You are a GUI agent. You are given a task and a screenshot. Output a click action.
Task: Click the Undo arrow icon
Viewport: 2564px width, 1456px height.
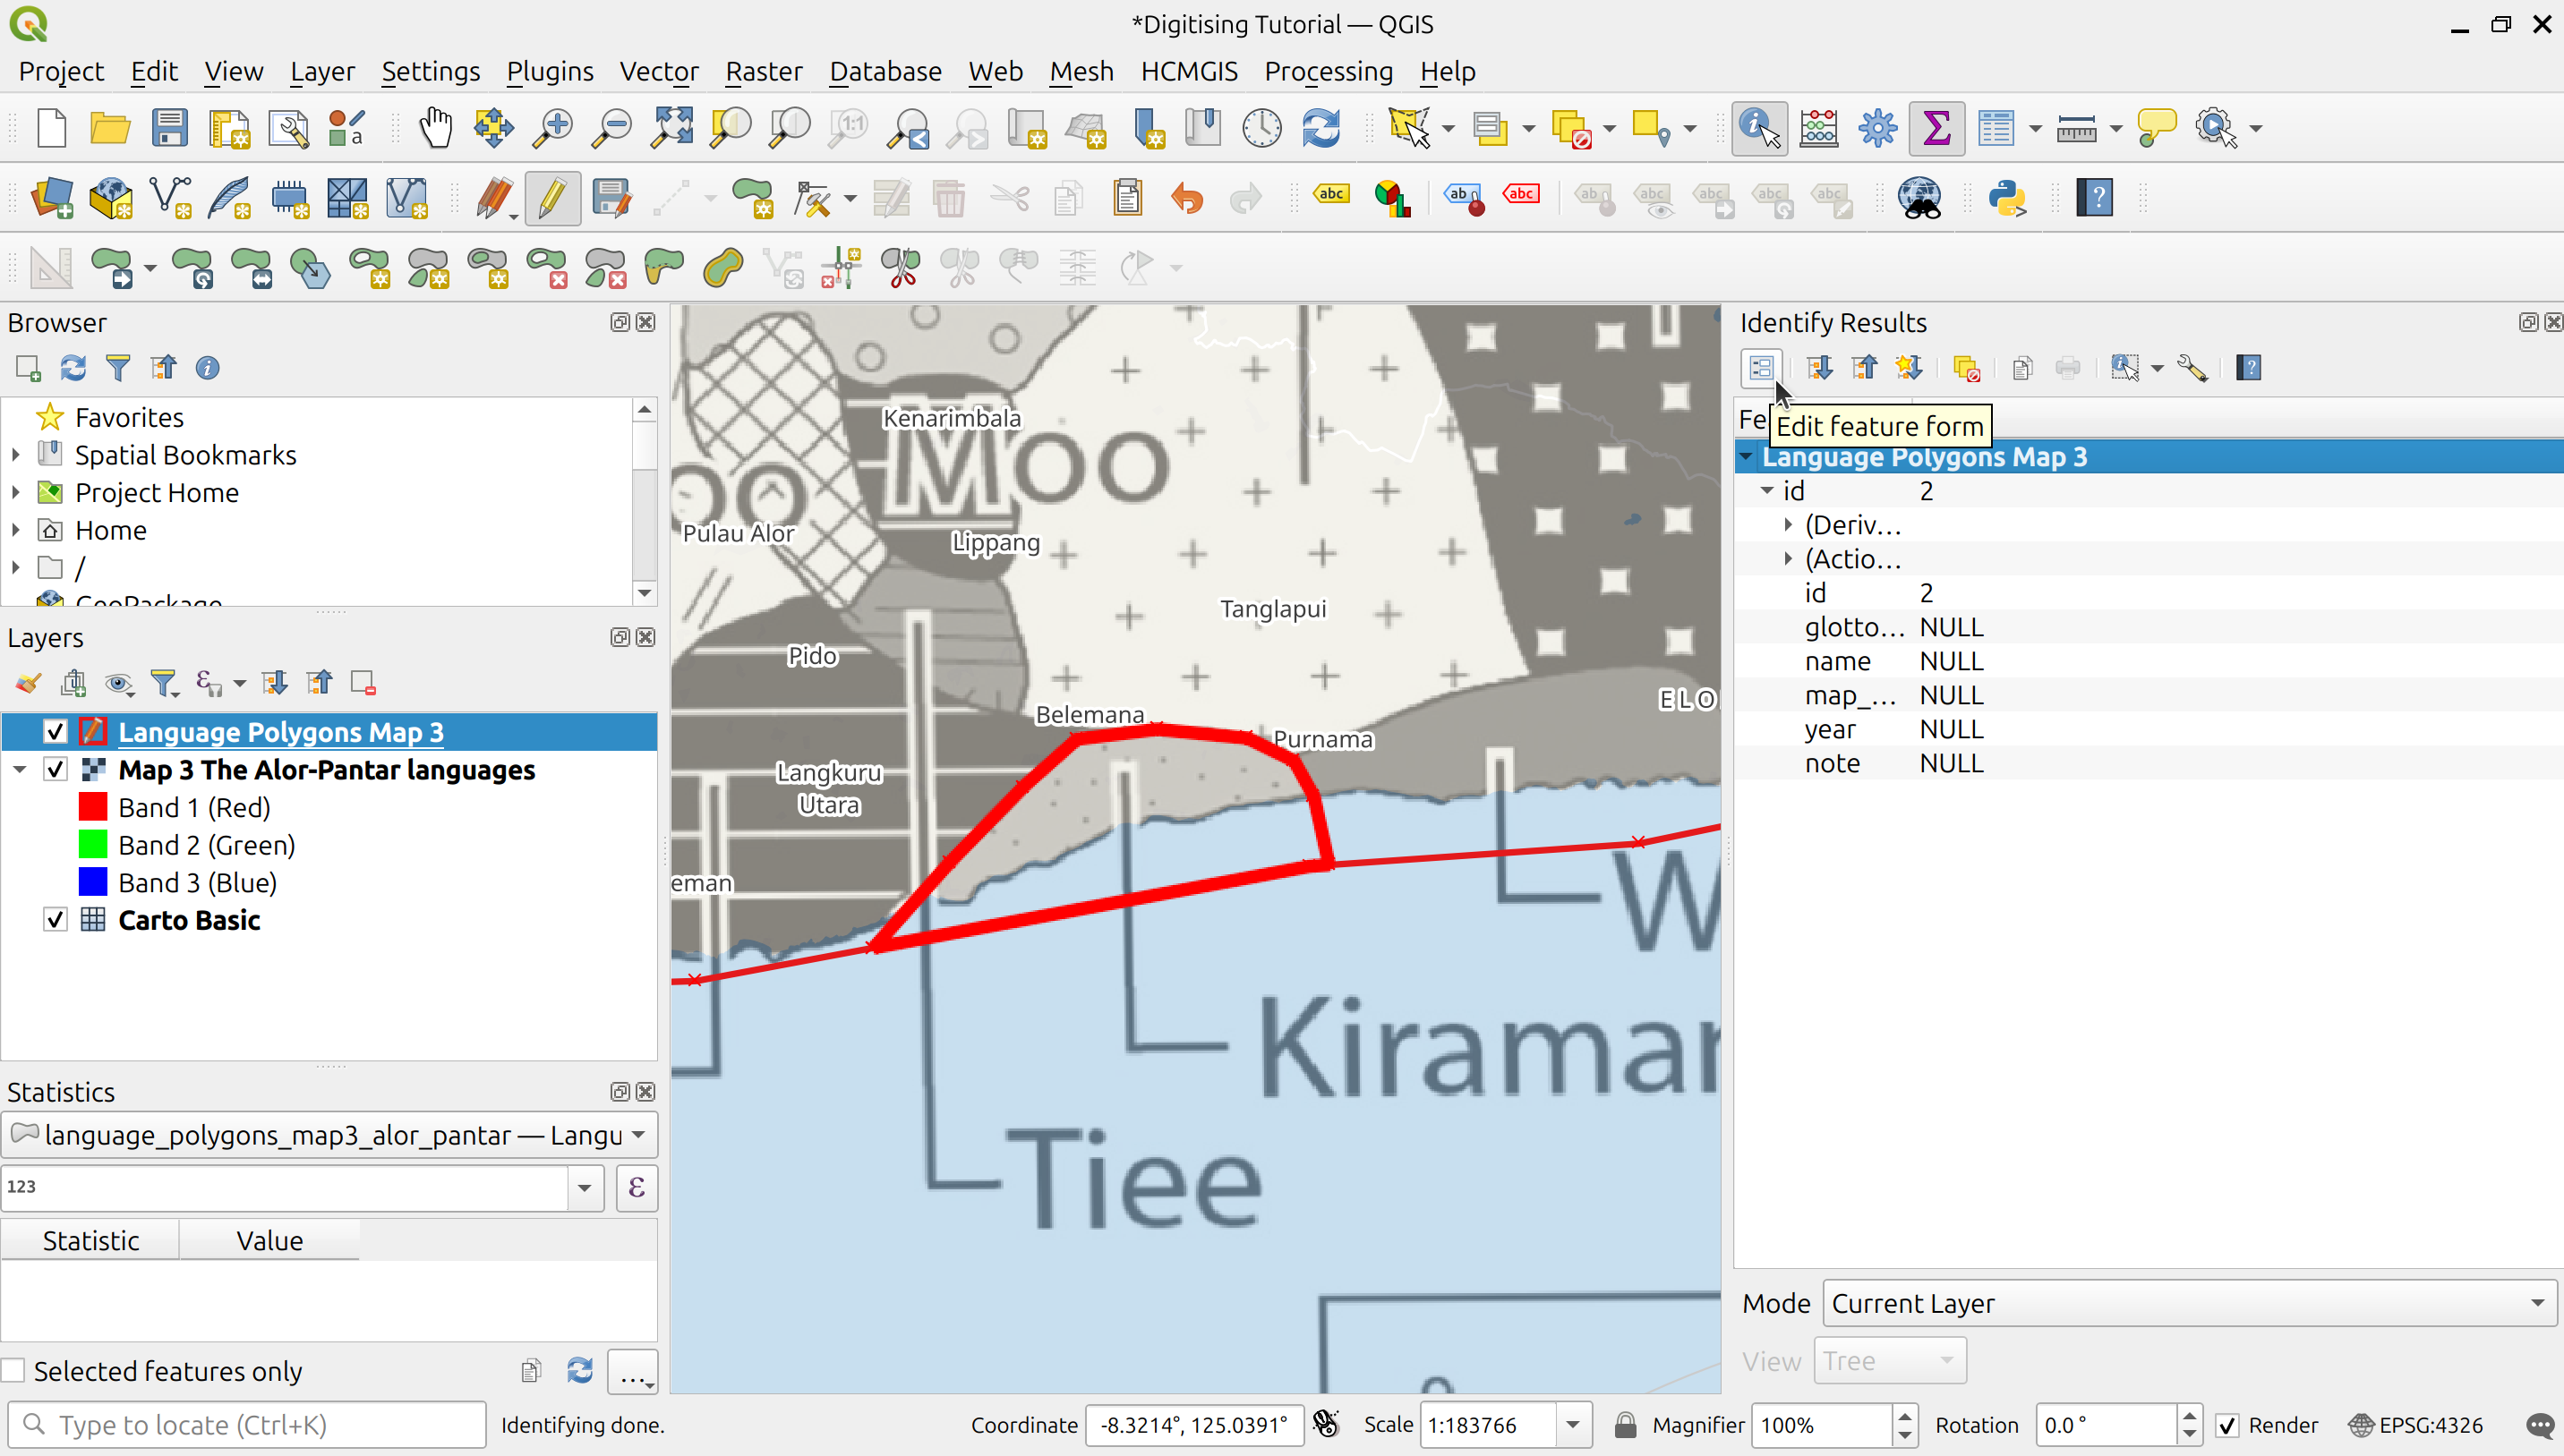click(1186, 198)
